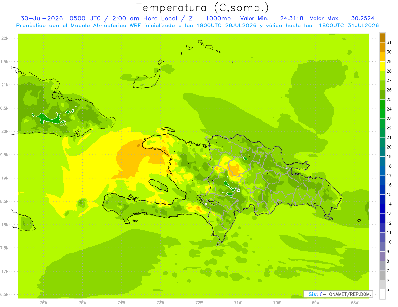Click the "5" value on the color scale
Screen dimensions: 398x307
click(388, 290)
